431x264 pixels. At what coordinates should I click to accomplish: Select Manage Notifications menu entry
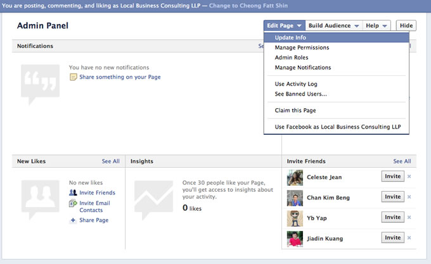pyautogui.click(x=337, y=68)
